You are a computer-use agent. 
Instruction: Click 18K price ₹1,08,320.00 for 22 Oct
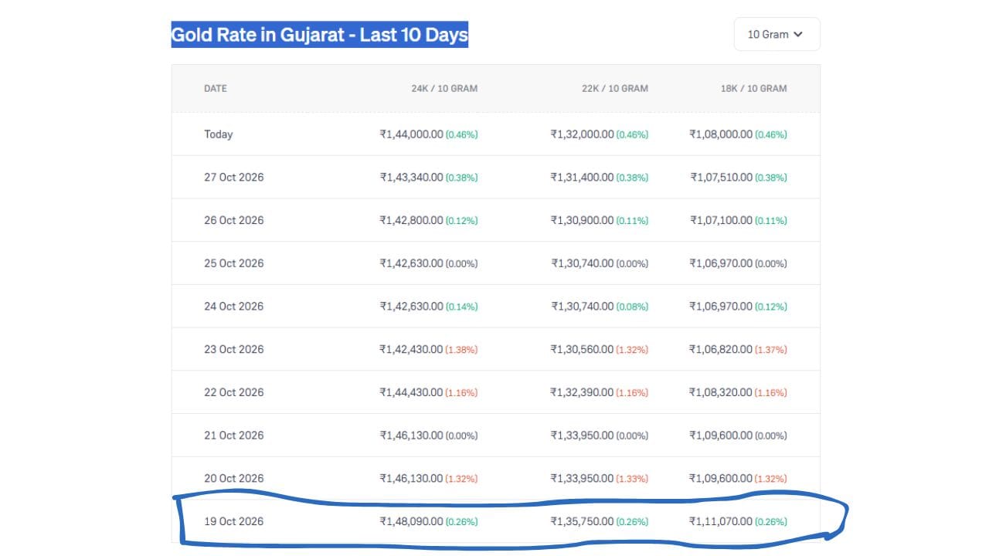pyautogui.click(x=721, y=392)
